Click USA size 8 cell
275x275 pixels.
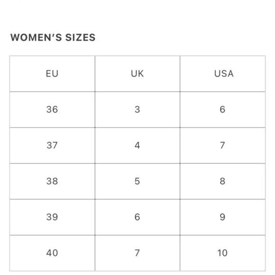[x=222, y=181]
